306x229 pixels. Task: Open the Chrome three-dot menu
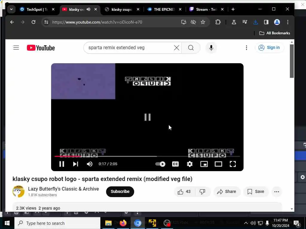288,22
